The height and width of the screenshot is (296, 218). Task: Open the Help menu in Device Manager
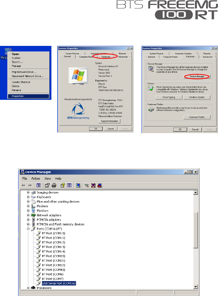tap(58, 178)
